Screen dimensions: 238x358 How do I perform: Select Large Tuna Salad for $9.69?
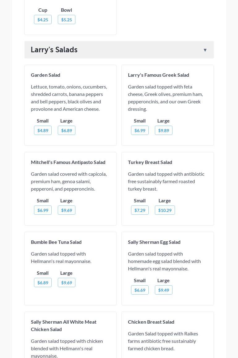(66, 283)
